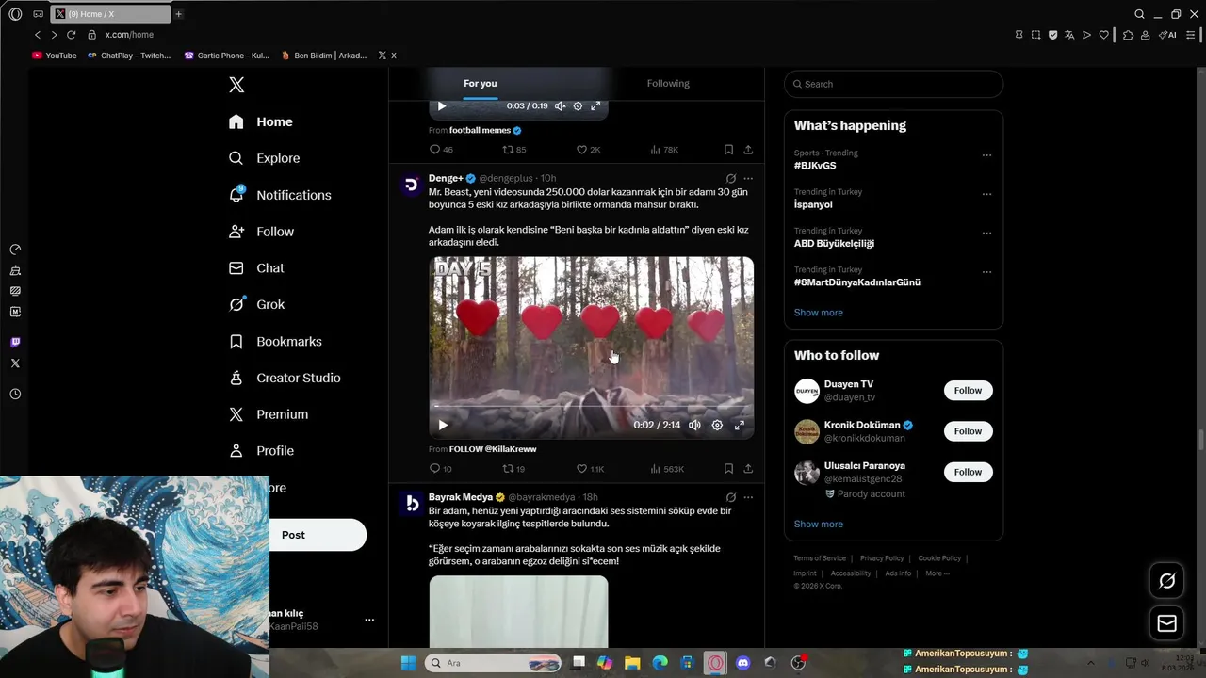Open Notifications in the sidebar
Viewport: 1206px width, 678px height.
280,195
